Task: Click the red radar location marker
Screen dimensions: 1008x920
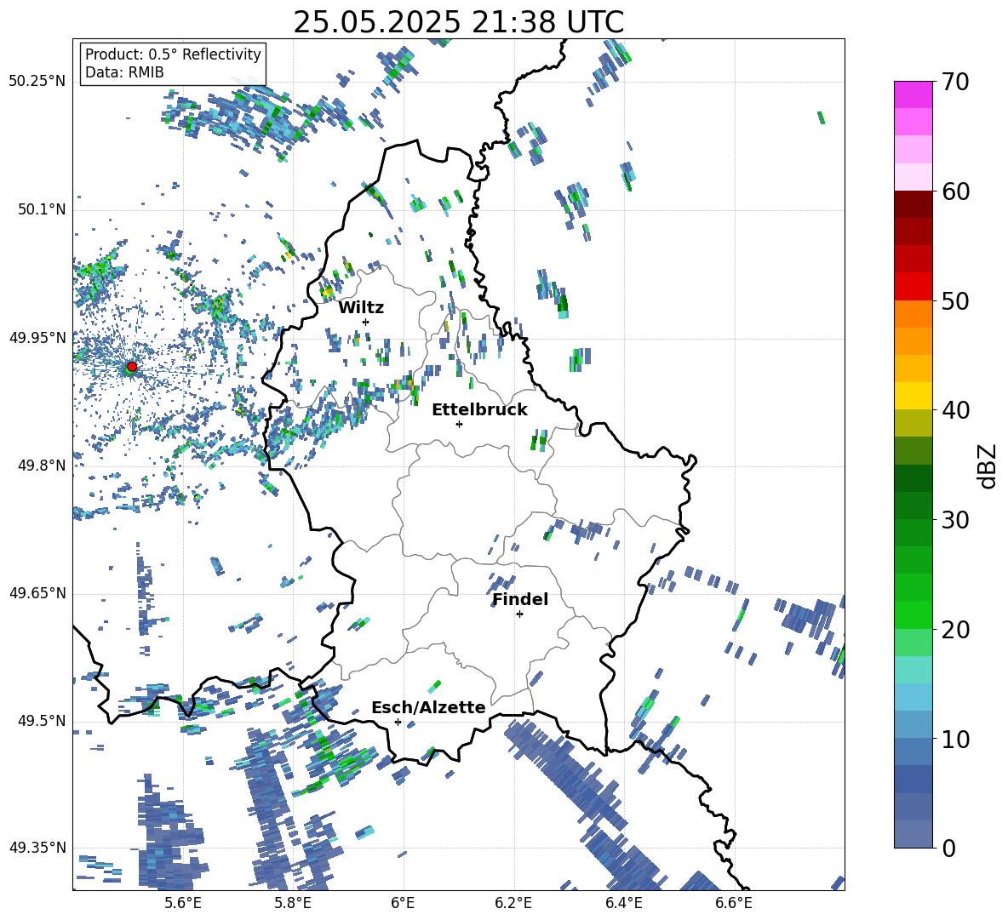Action: [x=132, y=366]
